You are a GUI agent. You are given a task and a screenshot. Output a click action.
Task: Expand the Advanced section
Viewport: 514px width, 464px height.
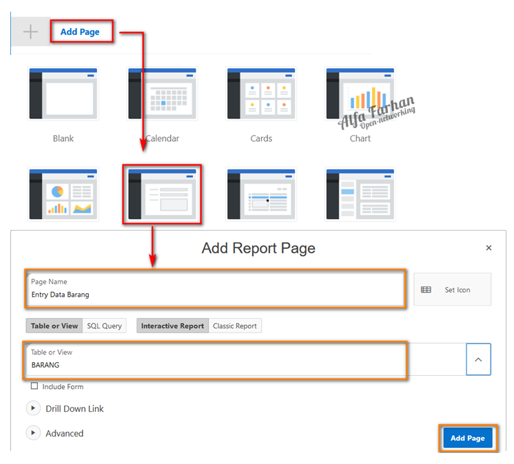[x=33, y=433]
